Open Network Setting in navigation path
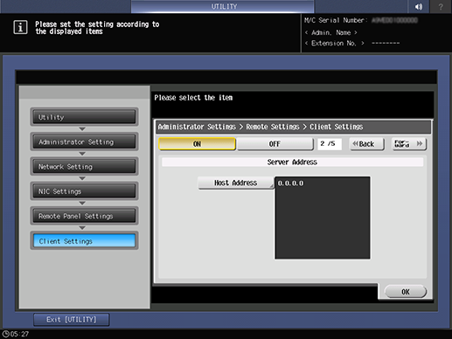 pos(84,167)
